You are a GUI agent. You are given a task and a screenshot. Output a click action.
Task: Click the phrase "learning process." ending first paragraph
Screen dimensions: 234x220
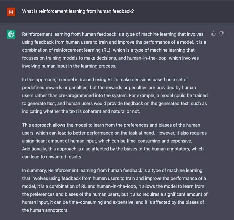pos(98,66)
